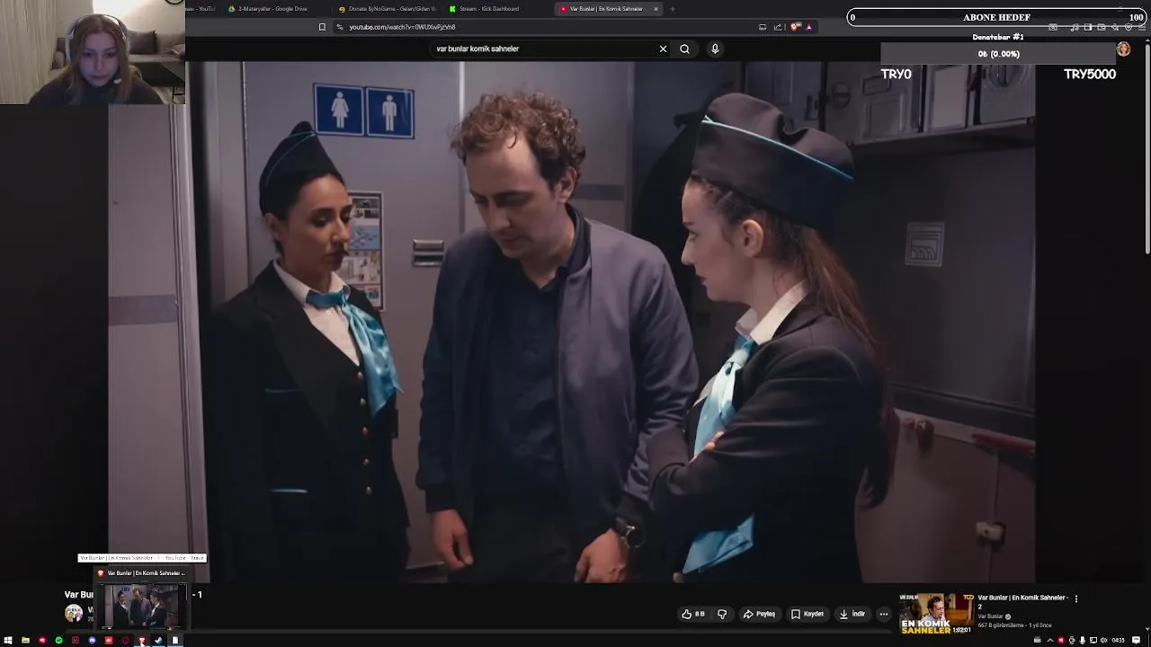The height and width of the screenshot is (647, 1151).
Task: Open Discord from the taskbar
Action: pyautogui.click(x=92, y=641)
